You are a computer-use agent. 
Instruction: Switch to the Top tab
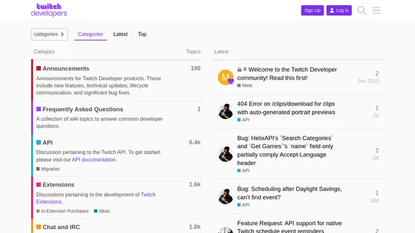(142, 34)
